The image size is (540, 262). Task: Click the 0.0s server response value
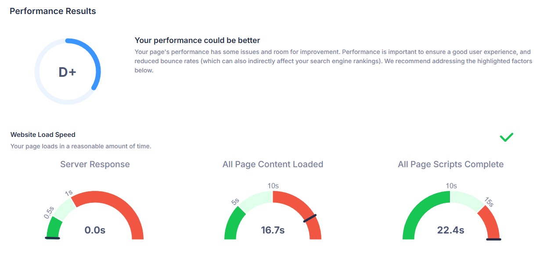pos(95,230)
